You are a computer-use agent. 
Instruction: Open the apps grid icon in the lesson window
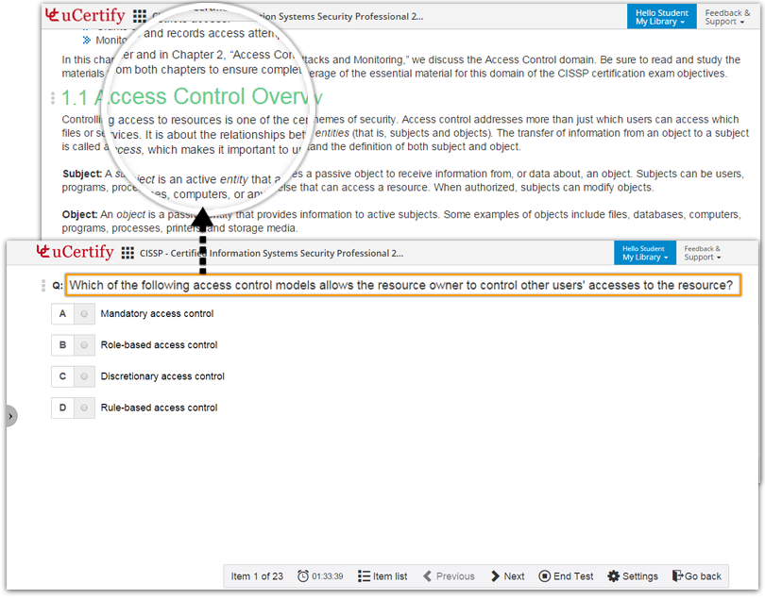(x=140, y=16)
